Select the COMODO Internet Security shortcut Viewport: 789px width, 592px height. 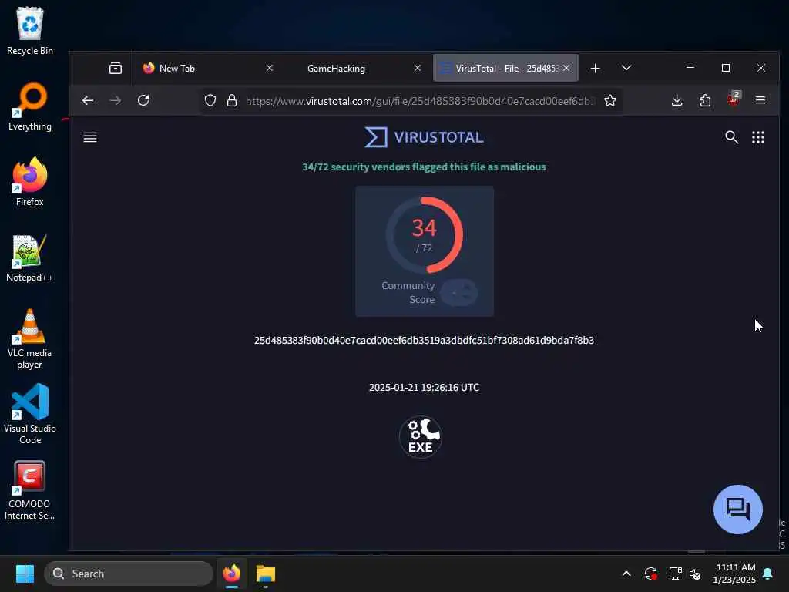pos(30,489)
